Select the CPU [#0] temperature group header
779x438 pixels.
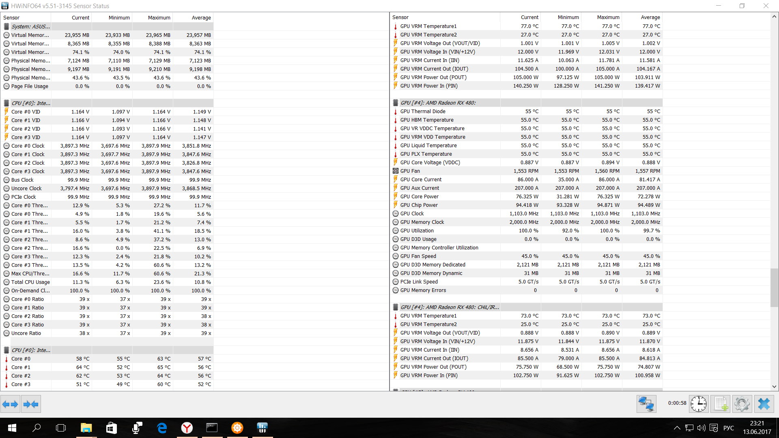tap(30, 350)
